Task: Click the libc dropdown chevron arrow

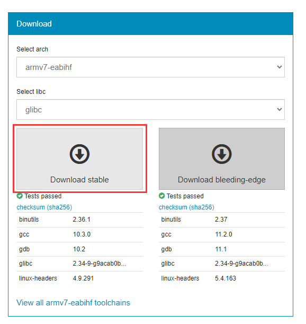Action: pyautogui.click(x=280, y=109)
